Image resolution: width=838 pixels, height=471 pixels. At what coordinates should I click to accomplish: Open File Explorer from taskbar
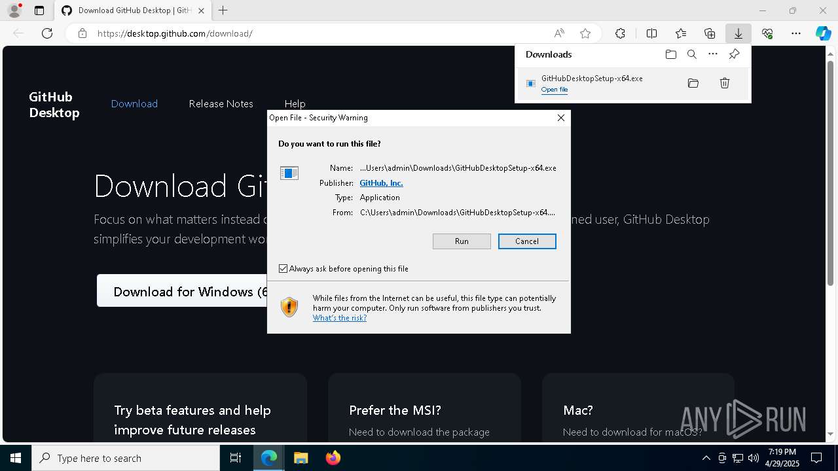tap(301, 458)
